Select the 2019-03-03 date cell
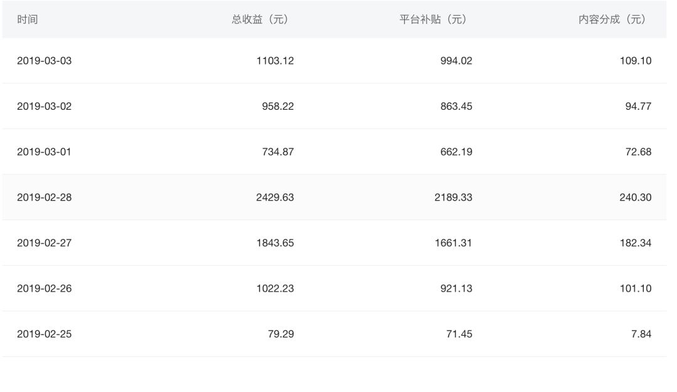 (44, 61)
